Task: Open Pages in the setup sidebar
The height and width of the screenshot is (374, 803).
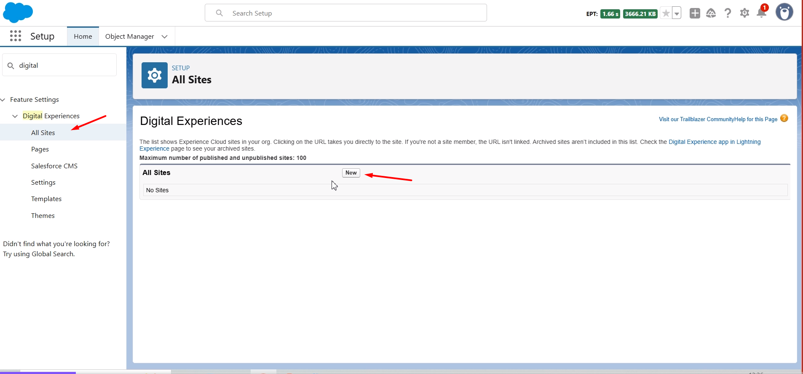Action: click(x=40, y=149)
